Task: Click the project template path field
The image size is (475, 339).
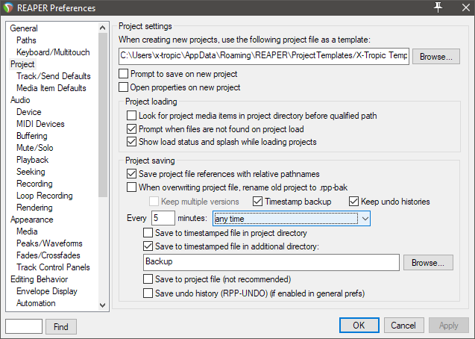Action: pyautogui.click(x=263, y=56)
